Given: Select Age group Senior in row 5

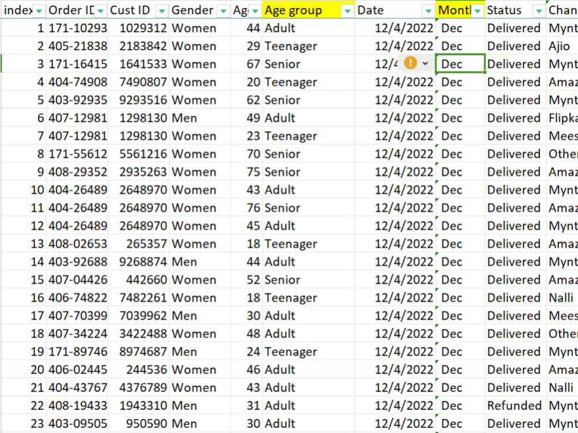Looking at the screenshot, I should click(x=309, y=100).
